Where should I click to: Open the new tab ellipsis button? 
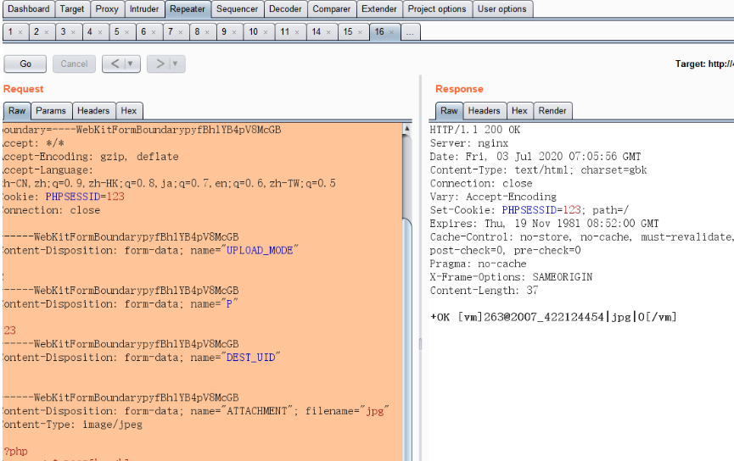[x=410, y=32]
